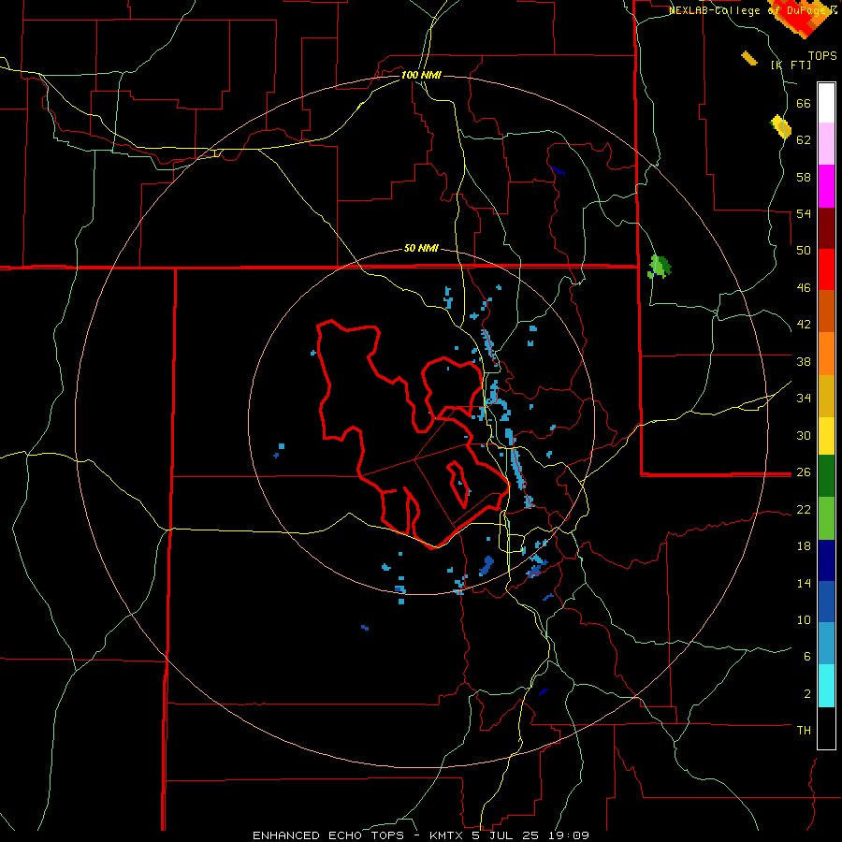Image resolution: width=842 pixels, height=842 pixels.
Task: Click the light pink legend swatch
Action: tap(826, 143)
